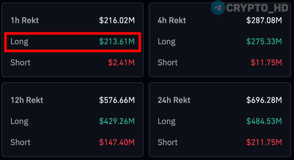
Task: Select the 4h Rekt heading
Action: (x=172, y=20)
